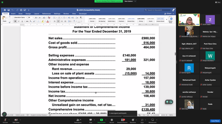Image resolution: width=222 pixels, height=124 pixels.
Task: Print the document with the printer icon
Action: 21,10
